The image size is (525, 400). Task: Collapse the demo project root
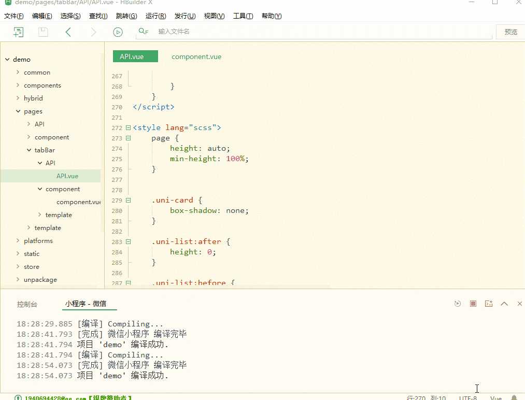click(7, 59)
